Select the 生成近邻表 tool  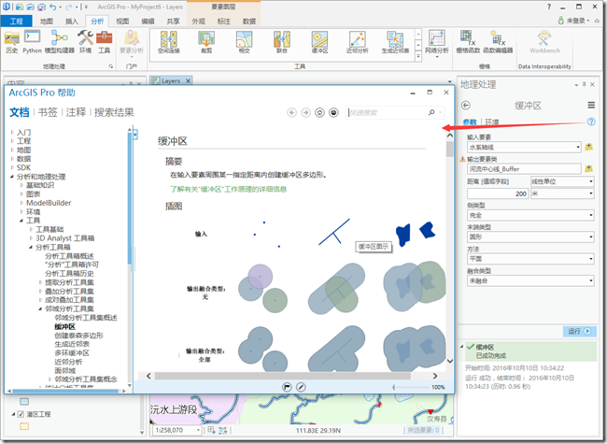[395, 42]
